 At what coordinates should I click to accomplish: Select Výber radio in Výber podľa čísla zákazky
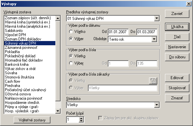pyautogui.click(x=71, y=88)
